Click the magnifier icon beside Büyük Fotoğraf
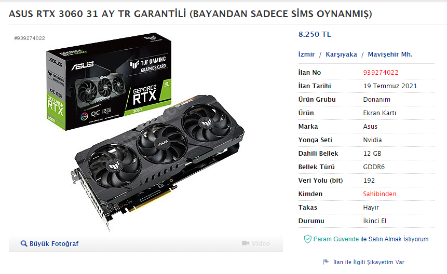The width and height of the screenshot is (447, 274). click(24, 243)
